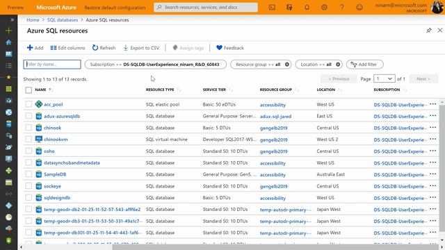Open the more options ellipsis for sockeye
This screenshot has width=445, height=250.
tap(432, 186)
